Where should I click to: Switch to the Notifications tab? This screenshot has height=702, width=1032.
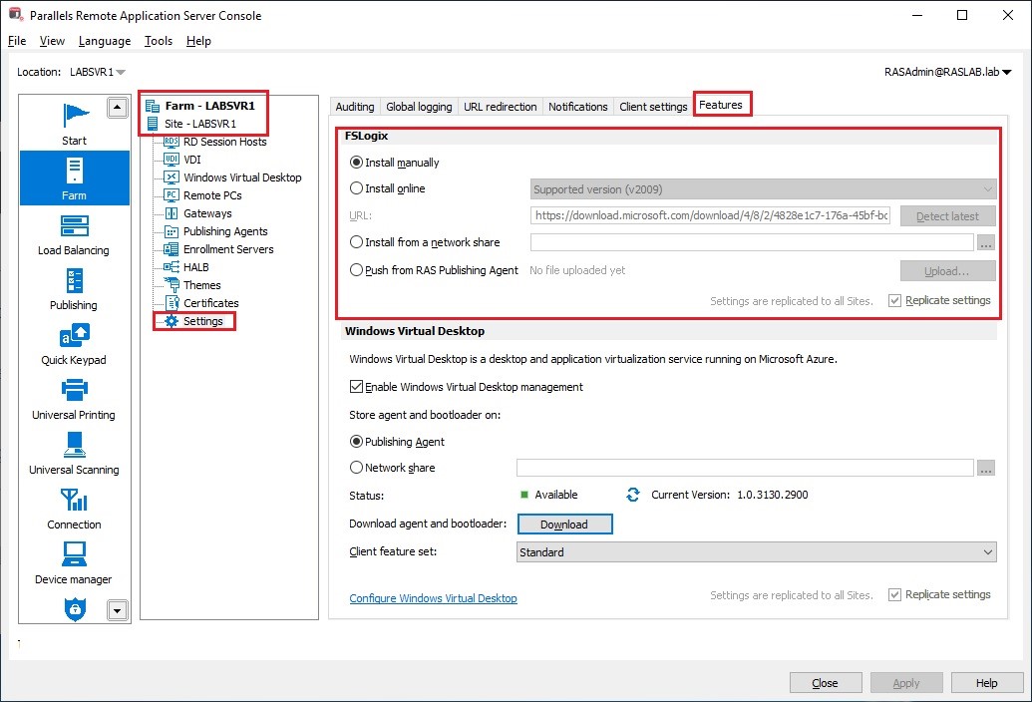(x=578, y=107)
